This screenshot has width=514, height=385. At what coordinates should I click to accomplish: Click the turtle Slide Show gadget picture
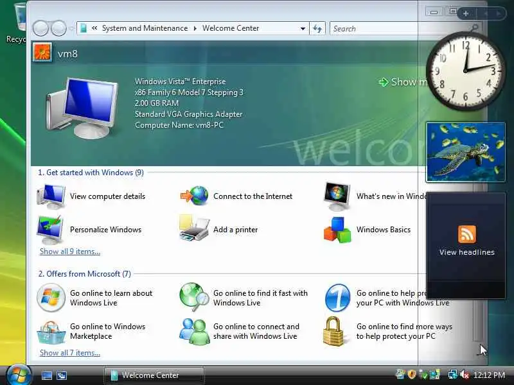[x=465, y=152]
